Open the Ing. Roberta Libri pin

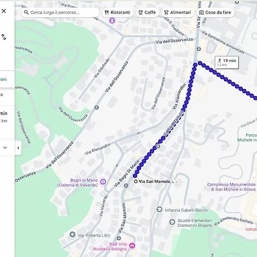pyautogui.click(x=72, y=235)
